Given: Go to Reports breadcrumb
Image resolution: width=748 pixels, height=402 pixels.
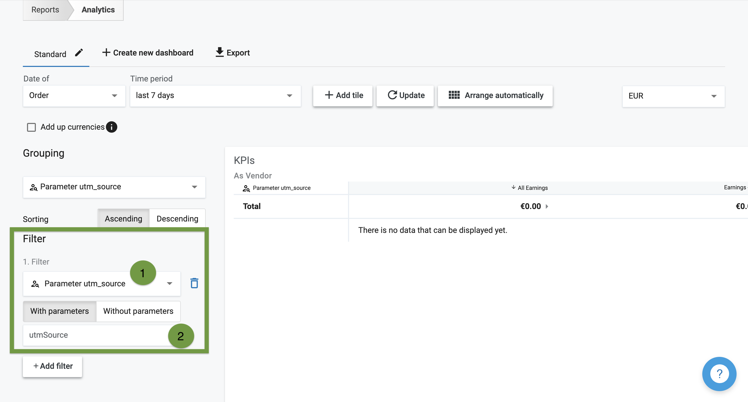Looking at the screenshot, I should [45, 10].
